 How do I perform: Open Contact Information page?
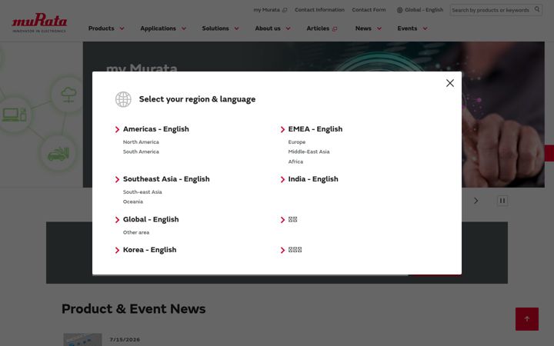pos(319,10)
